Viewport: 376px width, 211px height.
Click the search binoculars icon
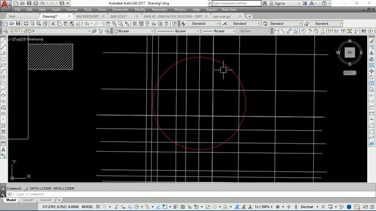[265, 4]
